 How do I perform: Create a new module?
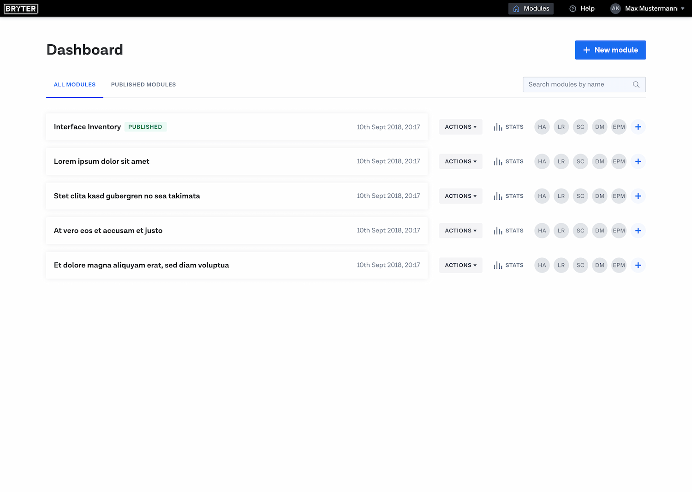610,50
